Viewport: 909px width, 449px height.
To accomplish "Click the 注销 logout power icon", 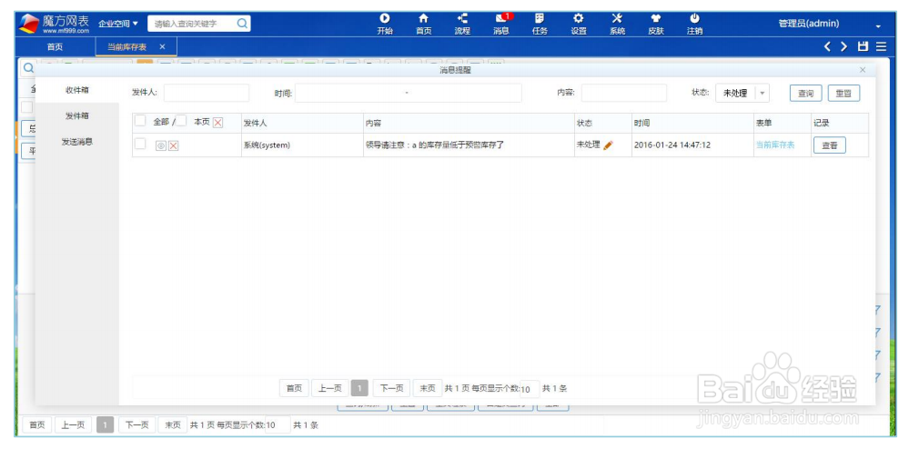I will 694,18.
